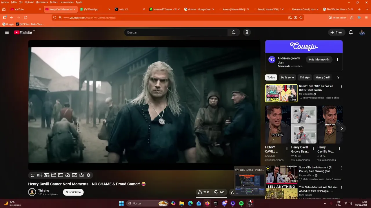This screenshot has width=371, height=208.
Task: Select the Henry Cavill filter chip
Action: 323,77
